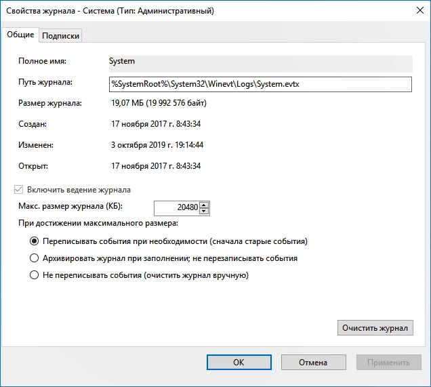The width and height of the screenshot is (431, 387).
Task: Click the Отмена button
Action: tap(313, 363)
